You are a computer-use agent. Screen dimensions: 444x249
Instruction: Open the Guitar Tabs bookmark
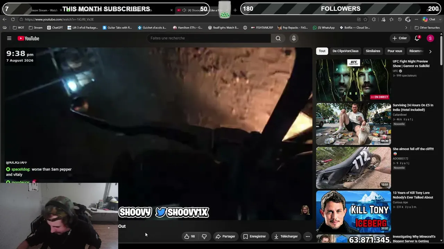[117, 28]
